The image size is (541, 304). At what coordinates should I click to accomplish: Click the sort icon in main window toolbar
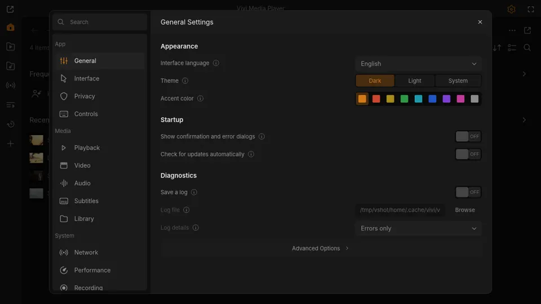pos(497,48)
